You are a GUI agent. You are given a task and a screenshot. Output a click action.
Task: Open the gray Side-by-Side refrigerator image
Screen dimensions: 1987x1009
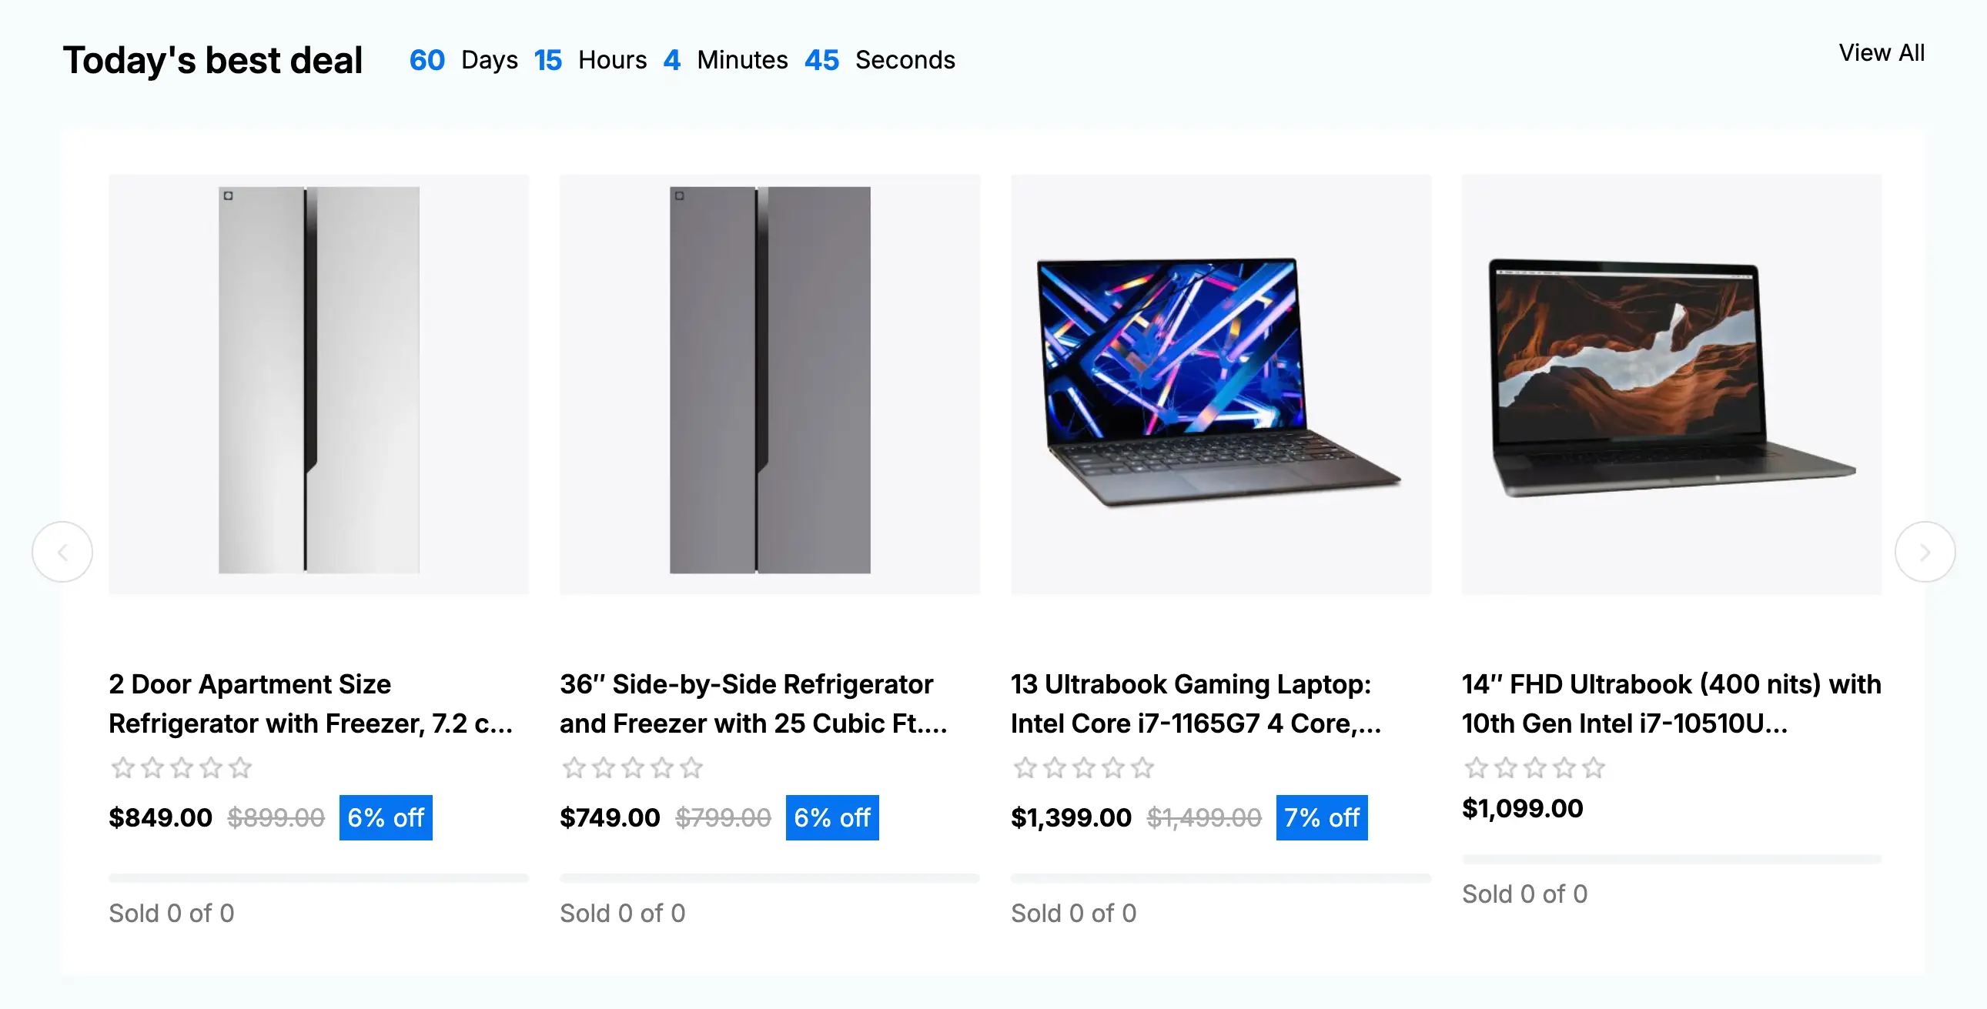(x=770, y=384)
